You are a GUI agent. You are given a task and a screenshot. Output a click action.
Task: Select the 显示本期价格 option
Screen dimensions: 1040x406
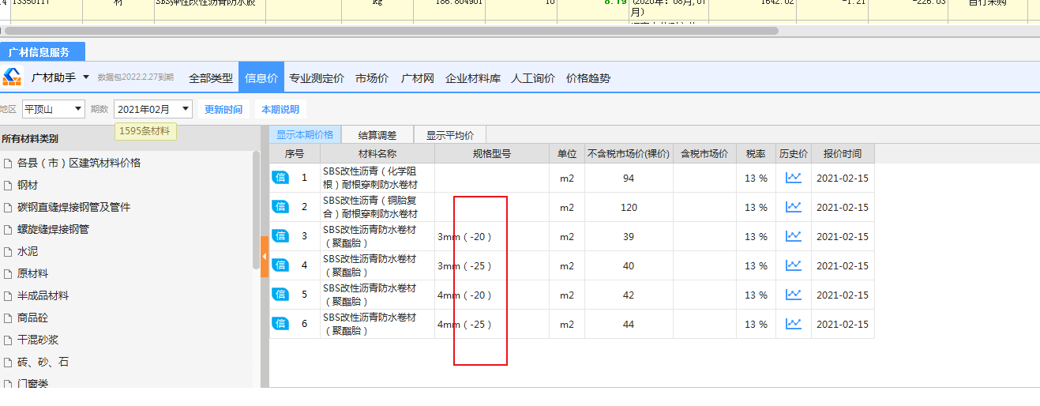click(305, 134)
